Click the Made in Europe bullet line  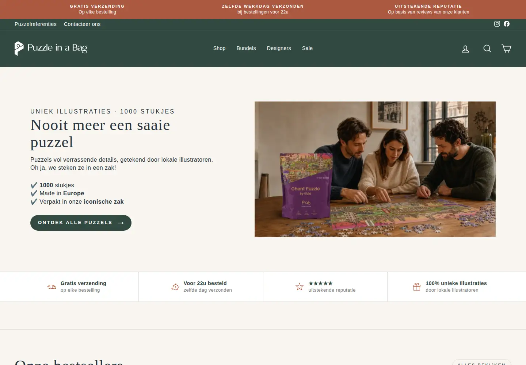(x=57, y=193)
